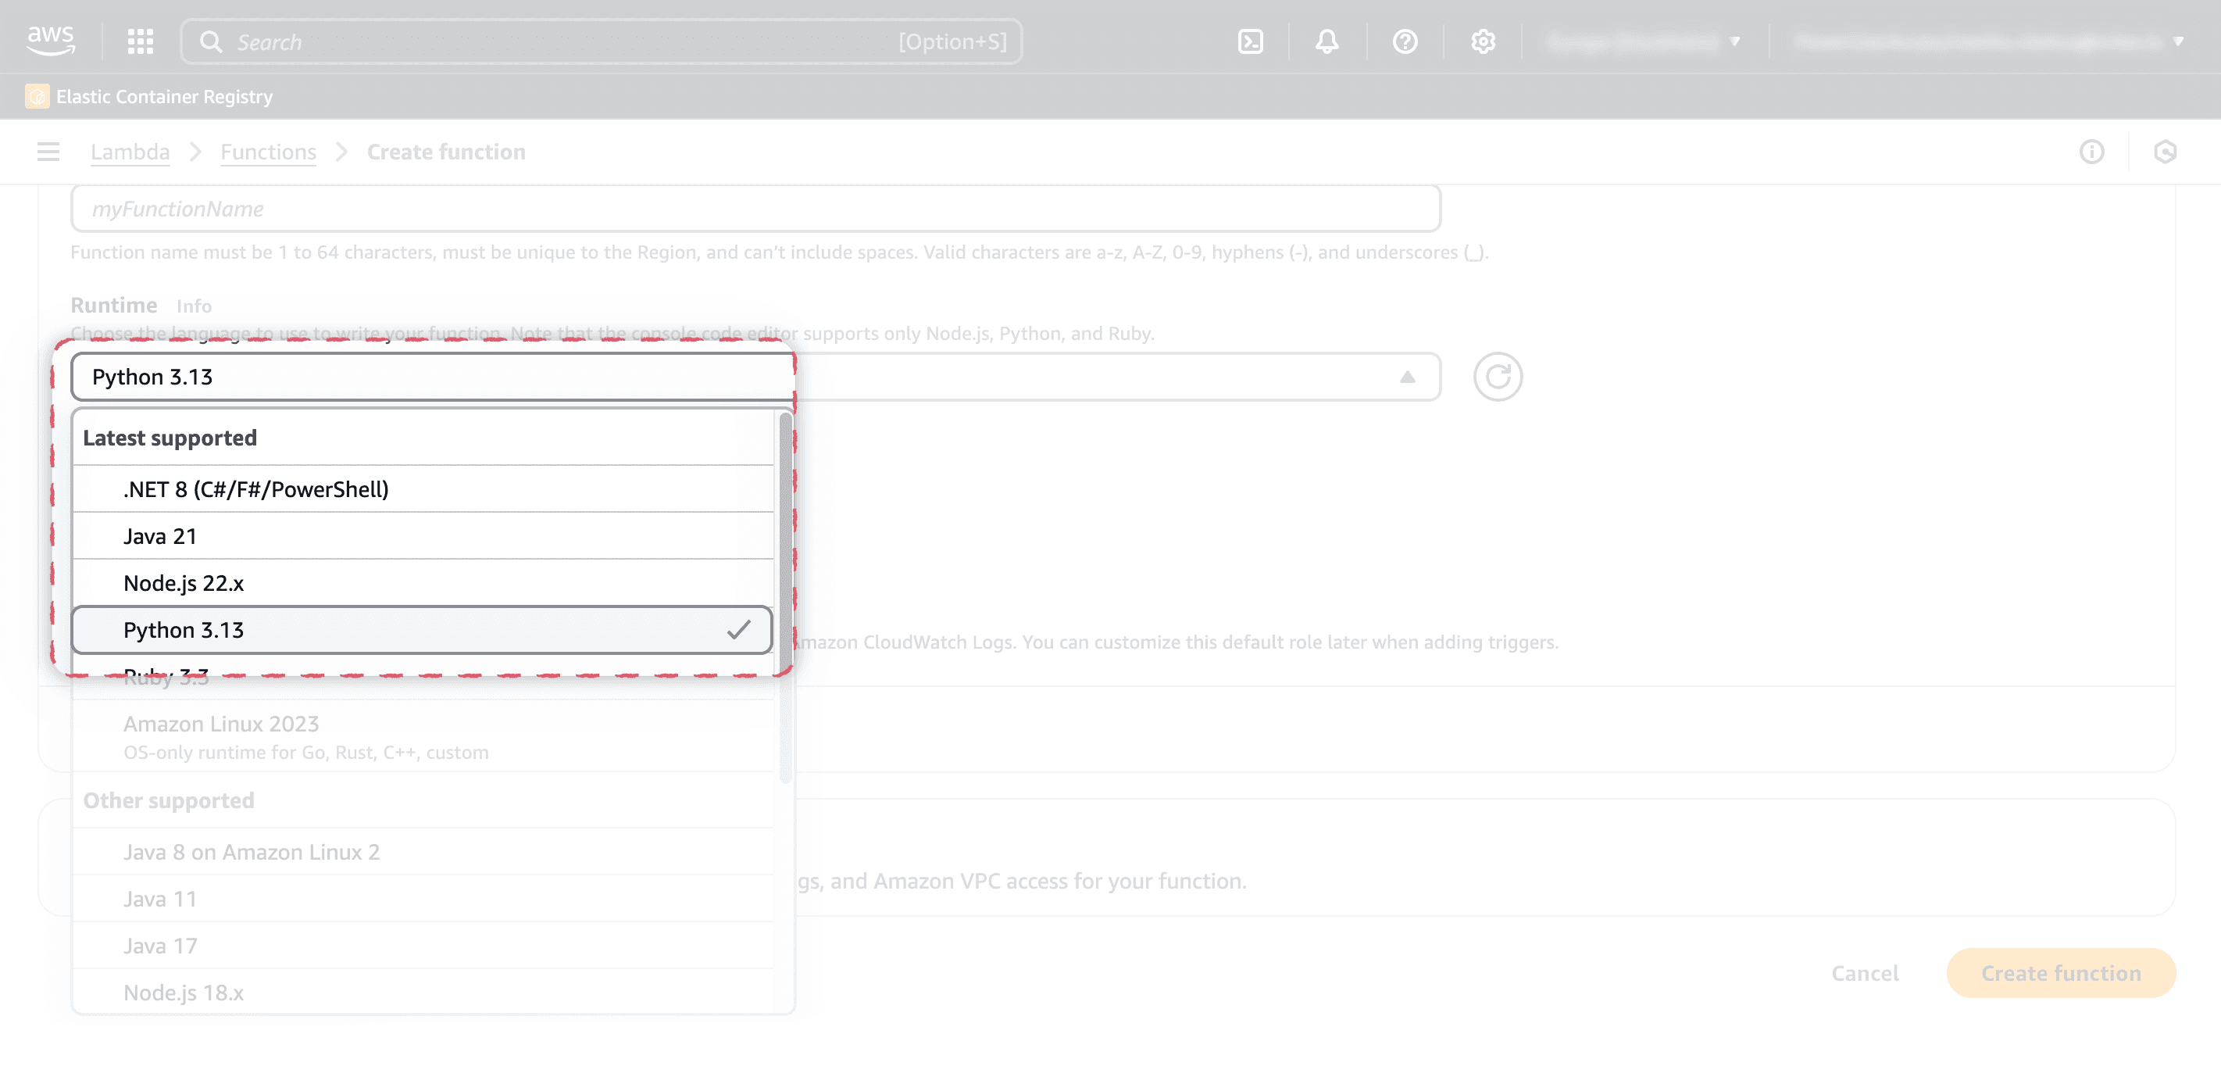Go to the Lambda breadcrumb
The height and width of the screenshot is (1084, 2221).
[130, 152]
